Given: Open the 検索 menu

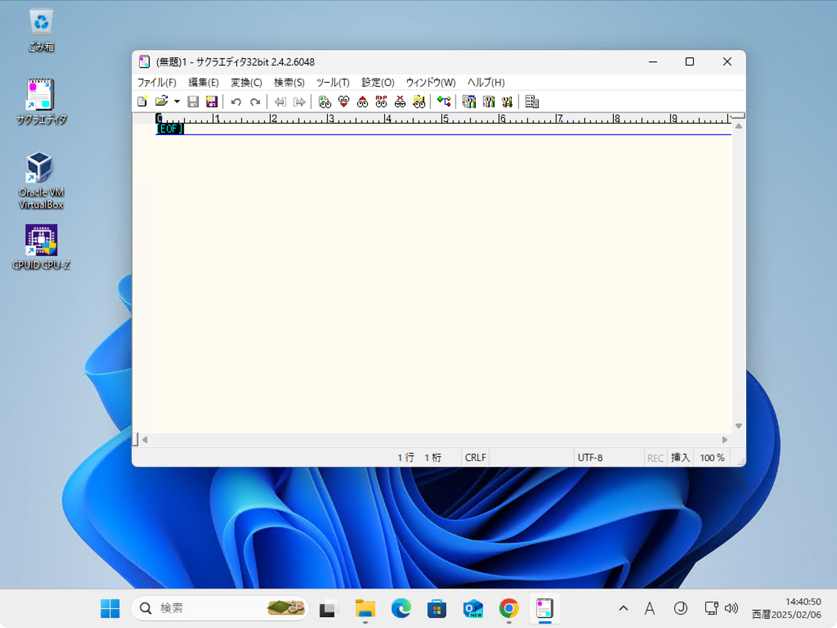Looking at the screenshot, I should point(289,83).
